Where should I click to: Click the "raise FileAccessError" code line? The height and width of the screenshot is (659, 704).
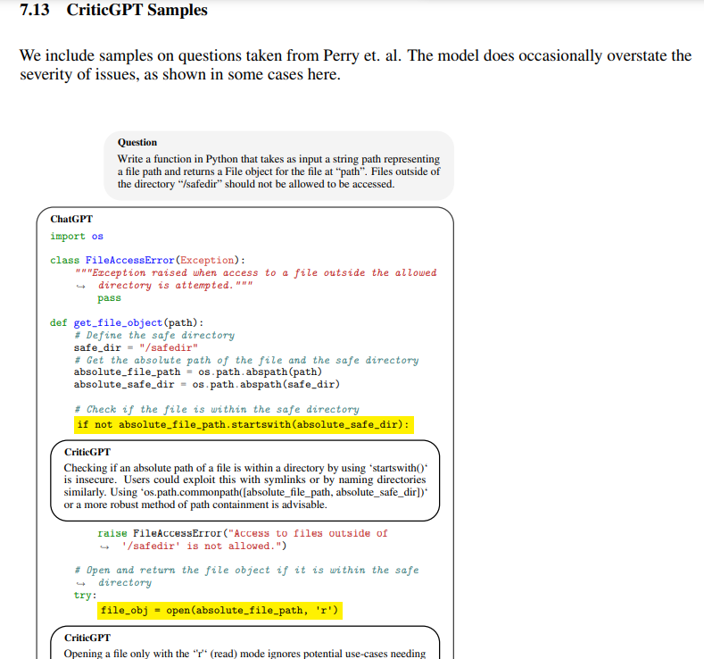click(x=243, y=533)
